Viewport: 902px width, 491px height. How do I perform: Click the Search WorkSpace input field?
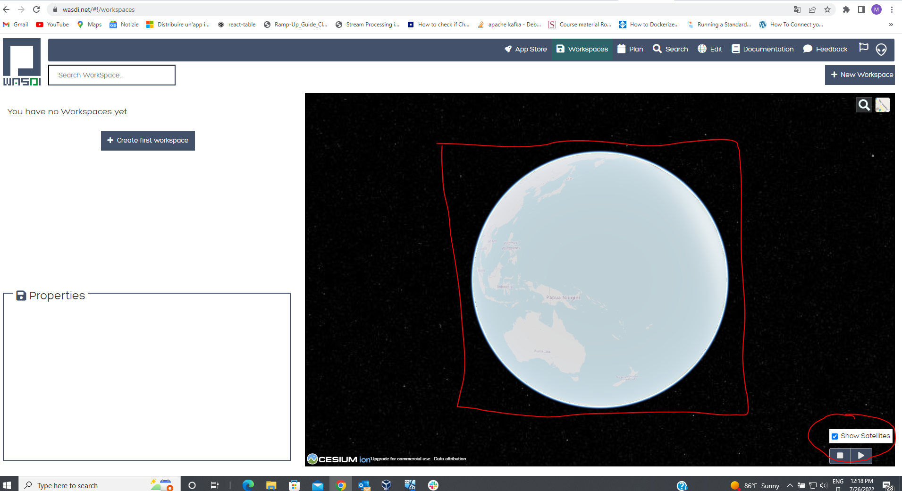click(111, 75)
